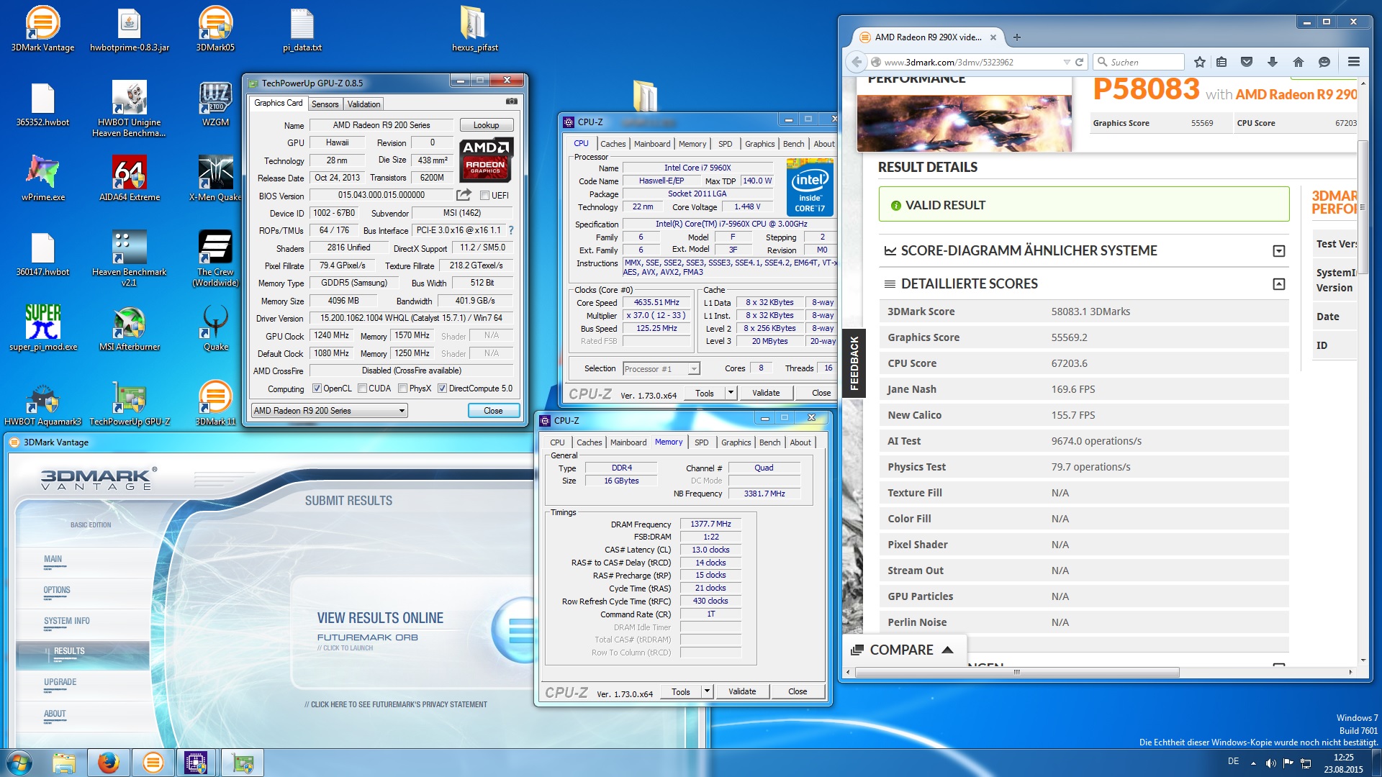
Task: Launch AIDA64 Extreme from the desktop
Action: [130, 178]
